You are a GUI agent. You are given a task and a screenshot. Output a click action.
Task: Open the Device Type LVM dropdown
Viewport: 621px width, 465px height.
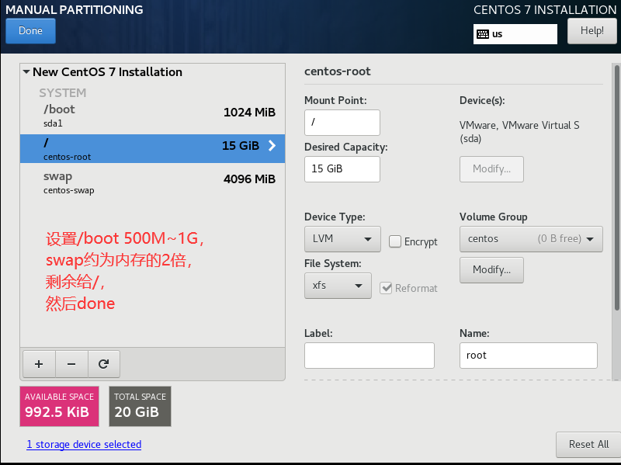pyautogui.click(x=342, y=239)
